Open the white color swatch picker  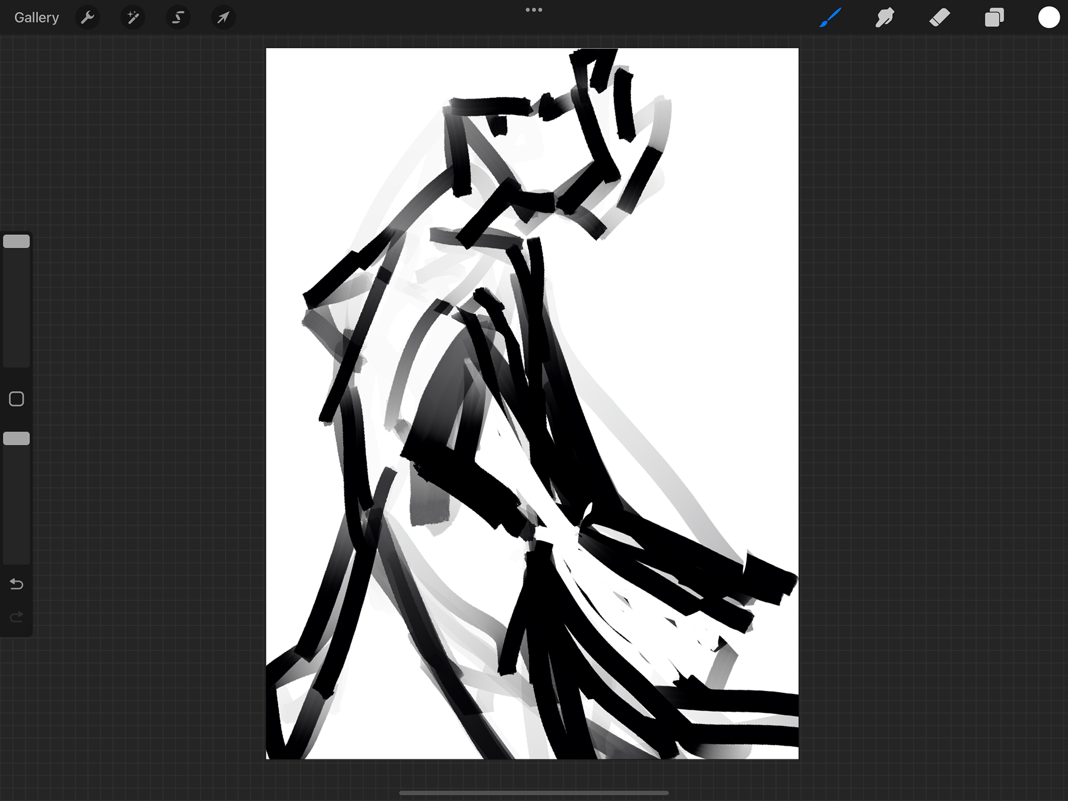pos(1049,18)
